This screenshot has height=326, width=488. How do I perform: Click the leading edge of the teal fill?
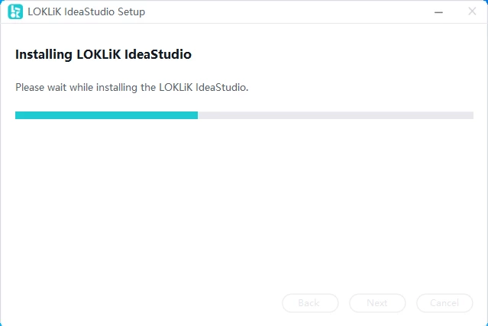(x=197, y=115)
